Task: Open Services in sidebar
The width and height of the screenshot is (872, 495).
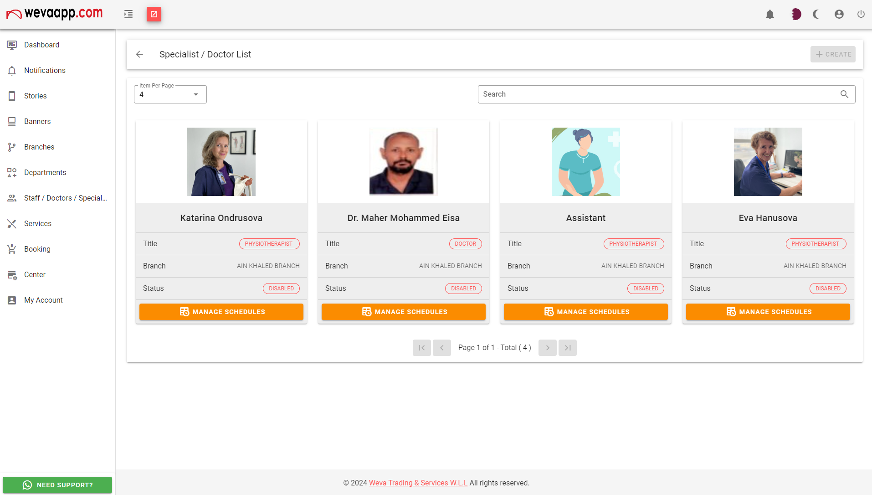Action: click(57, 223)
